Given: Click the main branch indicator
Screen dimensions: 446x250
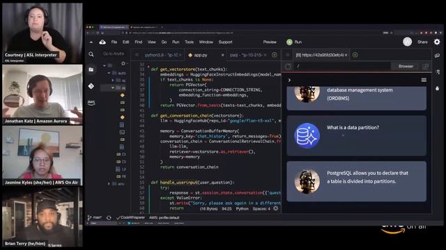Looking at the screenshot, I should (x=95, y=217).
